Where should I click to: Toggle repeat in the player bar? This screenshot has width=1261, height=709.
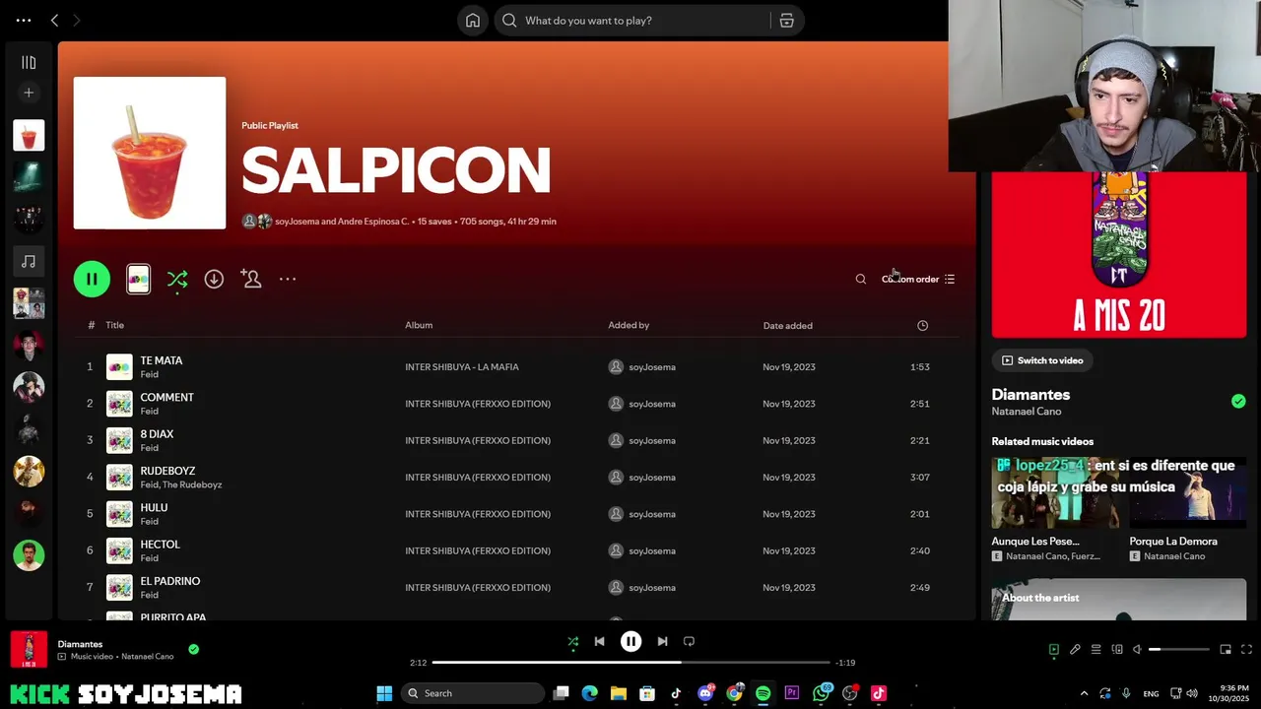tap(689, 641)
